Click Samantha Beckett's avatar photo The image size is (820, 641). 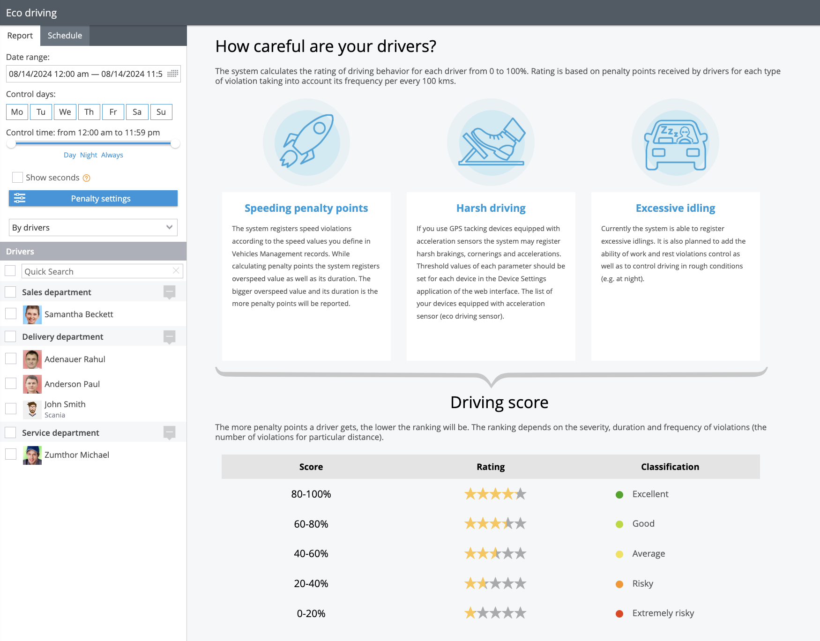pyautogui.click(x=32, y=314)
